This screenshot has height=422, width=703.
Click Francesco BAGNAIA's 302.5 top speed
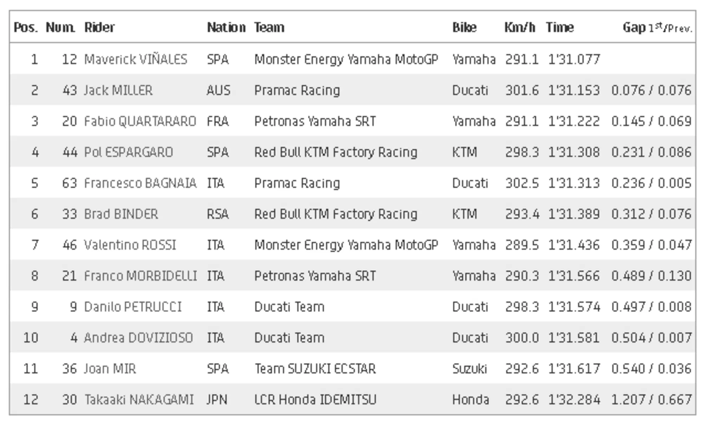[x=522, y=183]
